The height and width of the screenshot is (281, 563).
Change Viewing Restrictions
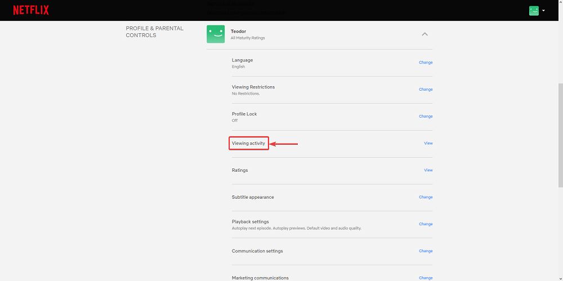click(x=426, y=90)
